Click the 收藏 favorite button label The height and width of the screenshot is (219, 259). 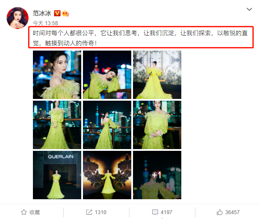click(35, 212)
